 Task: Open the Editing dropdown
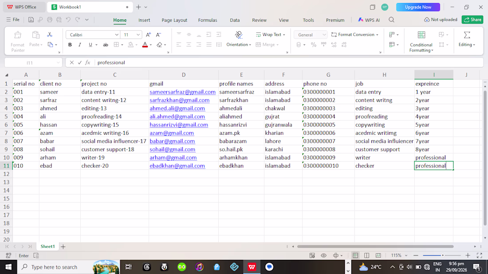[467, 45]
